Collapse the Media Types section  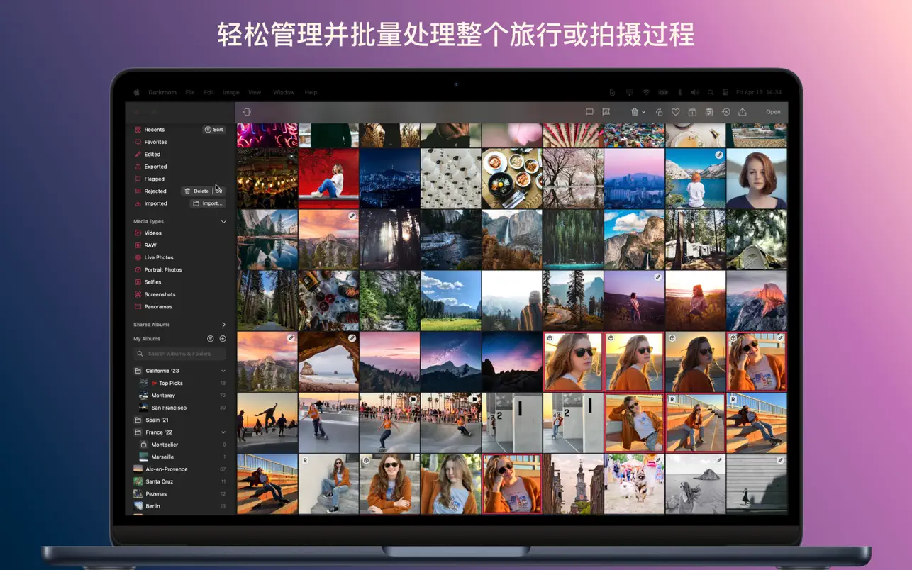coord(224,220)
